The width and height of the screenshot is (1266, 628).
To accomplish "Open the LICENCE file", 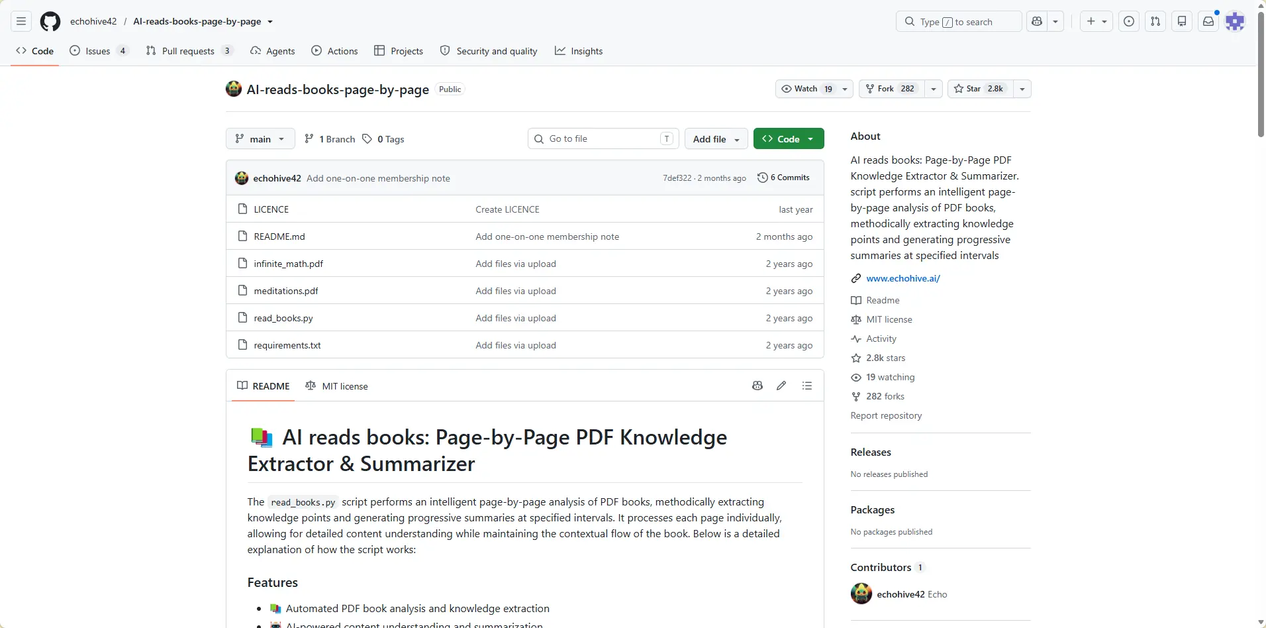I will (271, 209).
